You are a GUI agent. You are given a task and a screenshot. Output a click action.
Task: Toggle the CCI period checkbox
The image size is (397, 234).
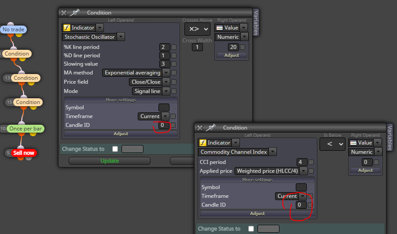(x=311, y=162)
